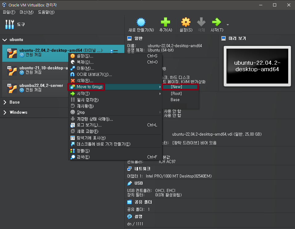Click the General section monitor icon
Image resolution: width=295 pixels, height=229 pixels.
tap(129, 39)
